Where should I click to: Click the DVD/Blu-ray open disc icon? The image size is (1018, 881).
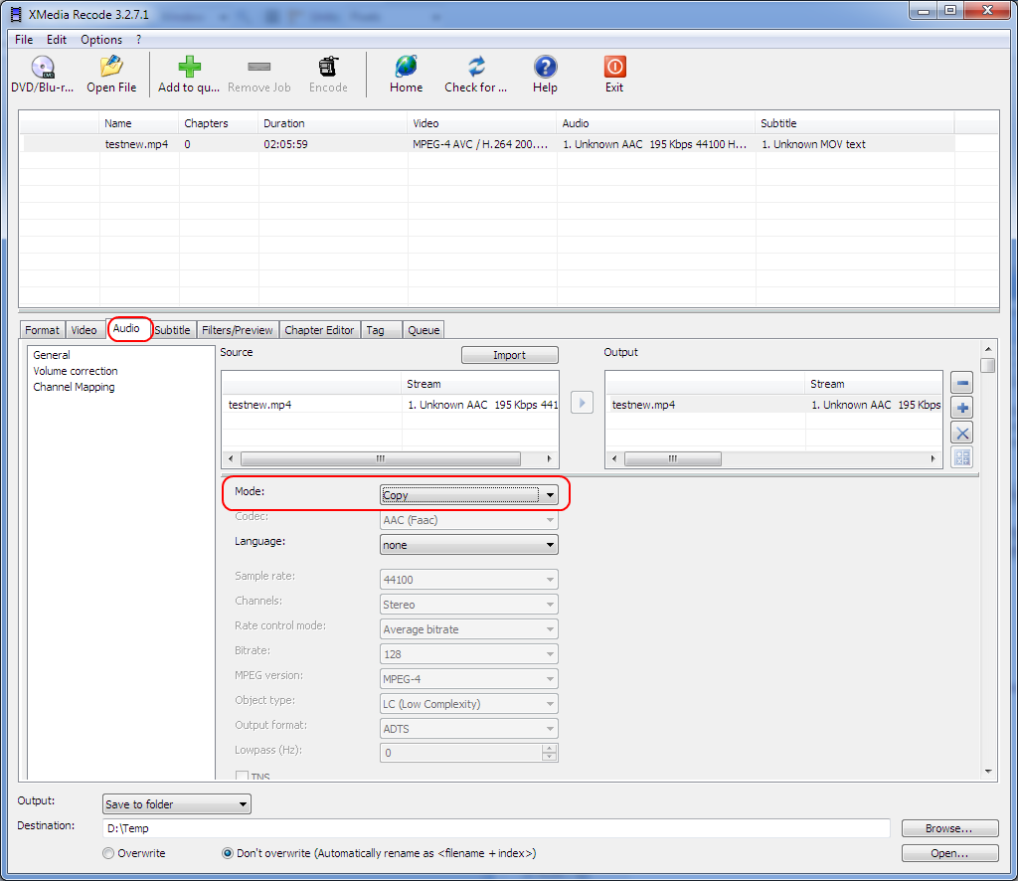(x=42, y=68)
